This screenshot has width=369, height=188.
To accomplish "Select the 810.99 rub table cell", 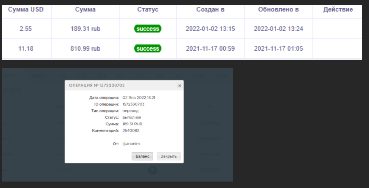I will tap(86, 48).
